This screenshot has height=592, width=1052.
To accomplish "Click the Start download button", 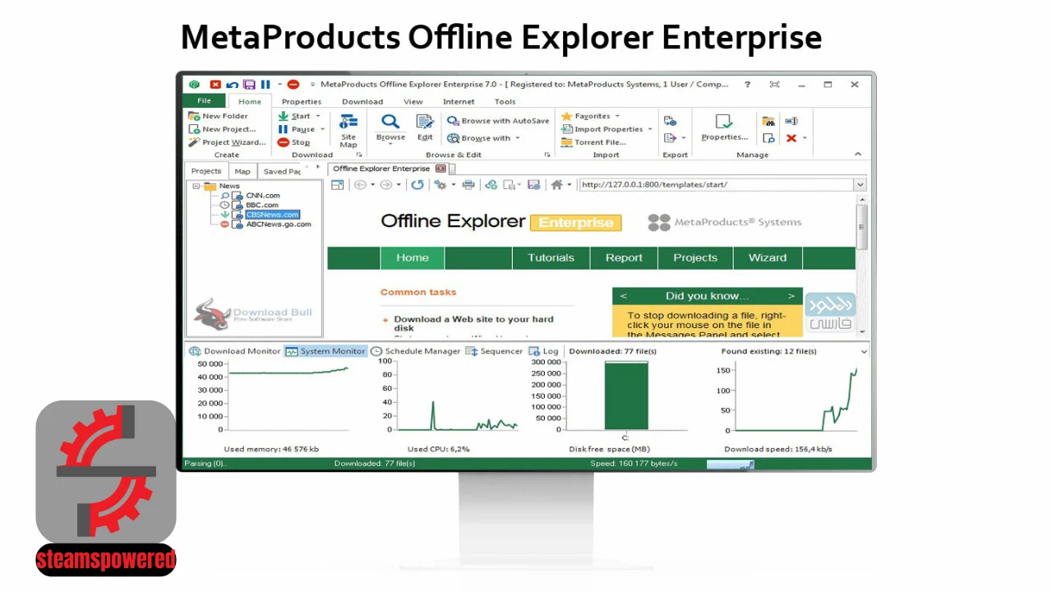I will pos(294,116).
